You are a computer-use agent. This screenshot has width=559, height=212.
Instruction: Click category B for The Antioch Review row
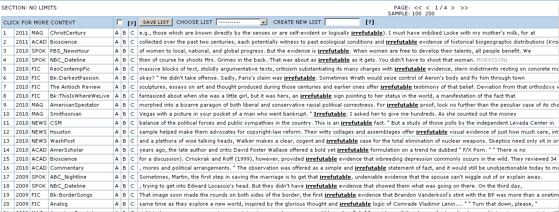pos(124,87)
